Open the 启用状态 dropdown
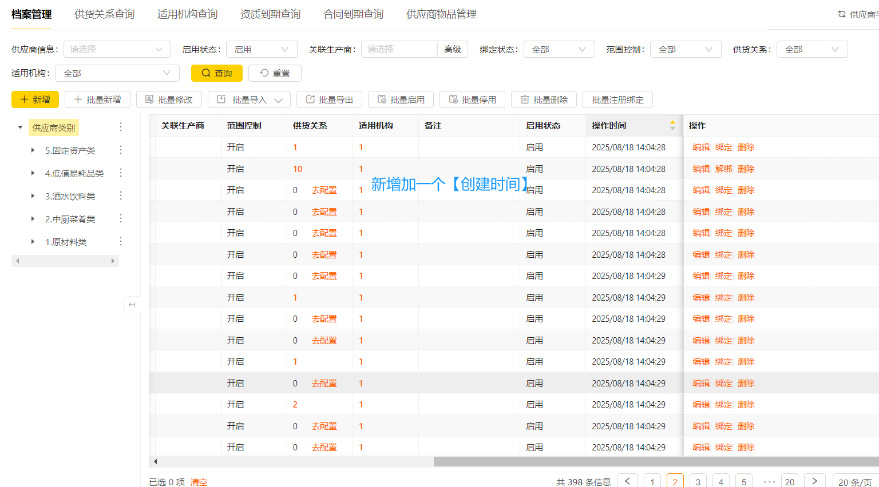 pos(261,49)
